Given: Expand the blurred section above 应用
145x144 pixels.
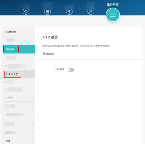Looking at the screenshot, I should 33,132.
